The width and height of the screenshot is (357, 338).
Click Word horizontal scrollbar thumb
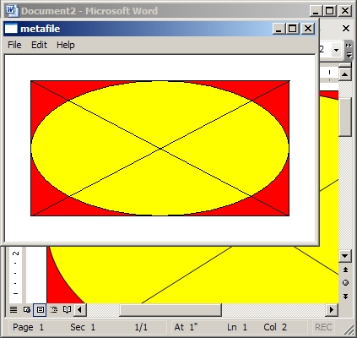pyautogui.click(x=170, y=310)
